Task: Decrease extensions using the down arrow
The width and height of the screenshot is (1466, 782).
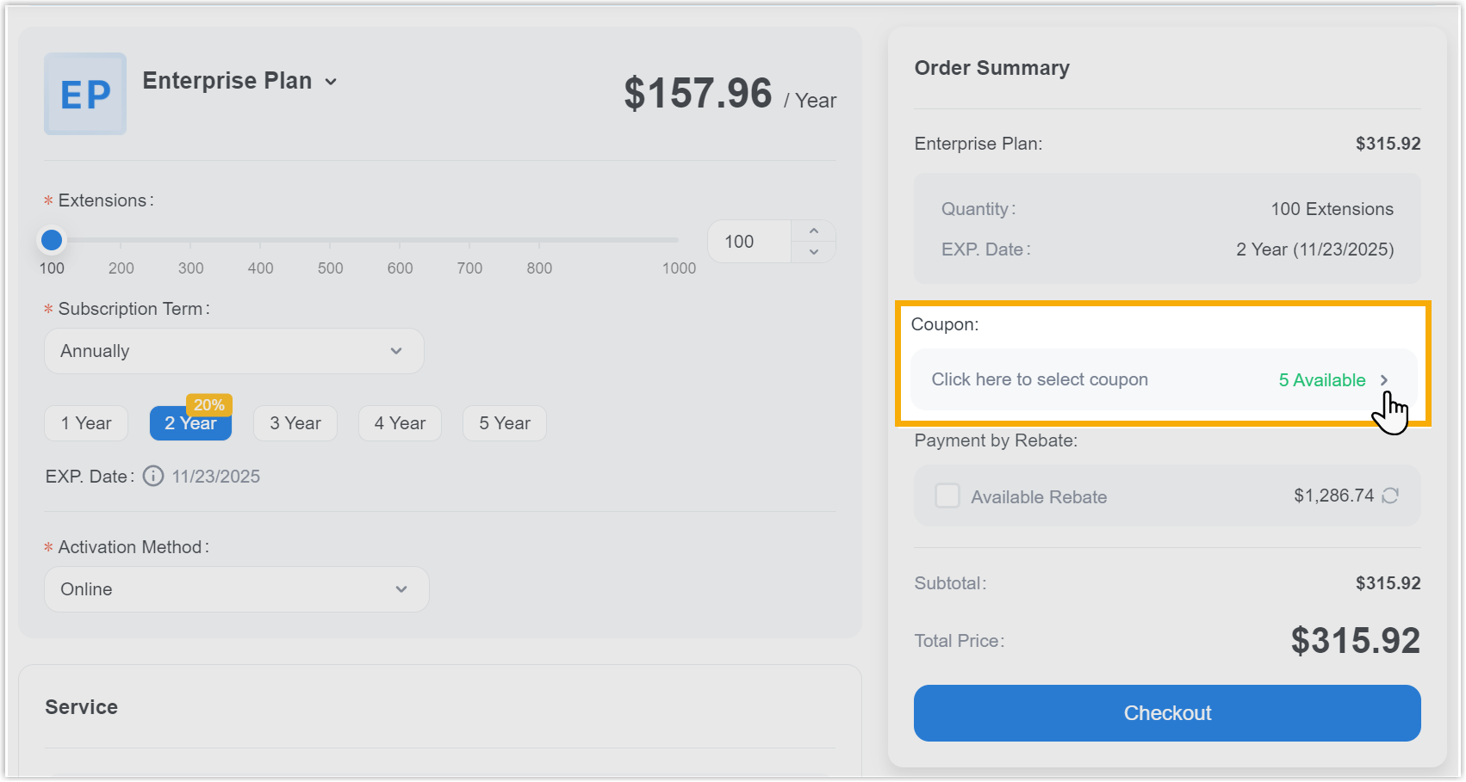Action: pos(814,252)
